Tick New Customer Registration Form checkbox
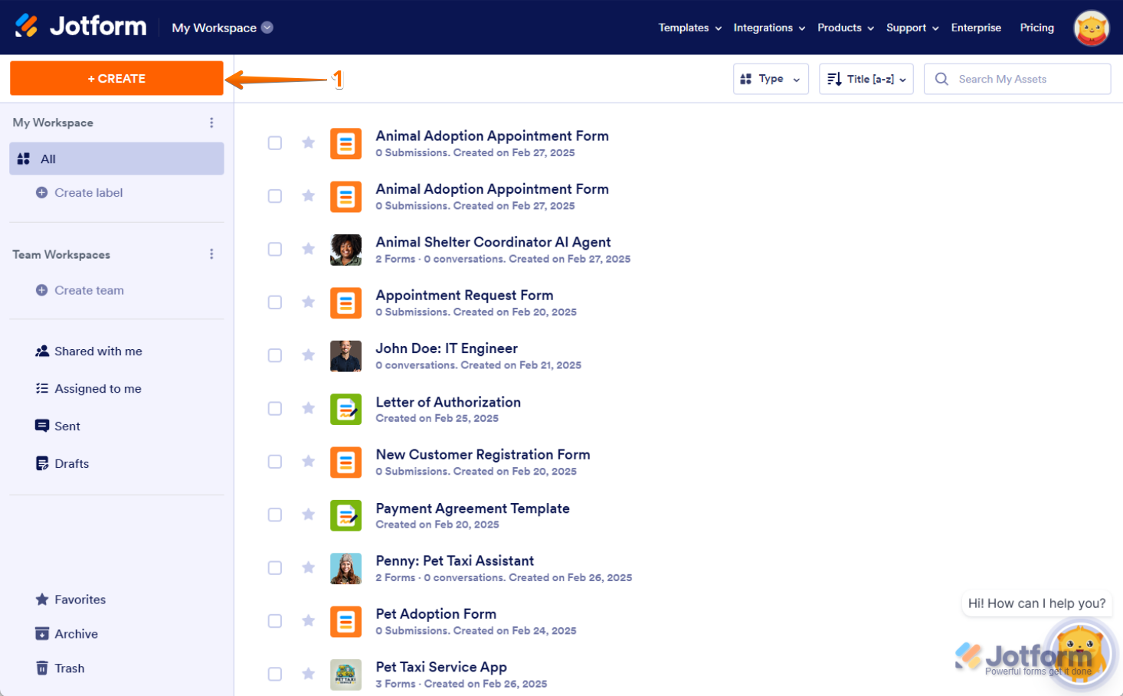Viewport: 1123px width, 696px height. tap(275, 461)
